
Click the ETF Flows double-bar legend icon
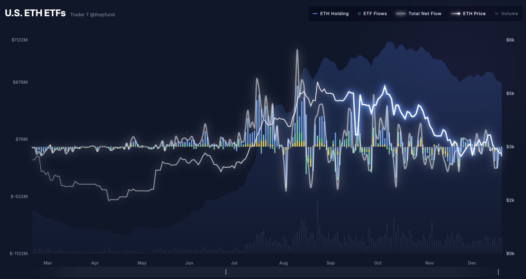(359, 14)
